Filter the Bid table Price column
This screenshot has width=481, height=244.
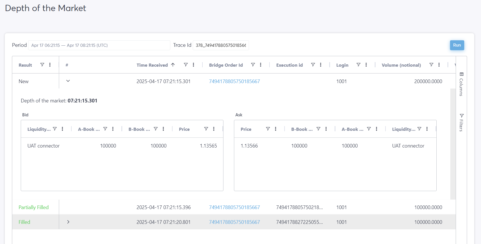206,129
